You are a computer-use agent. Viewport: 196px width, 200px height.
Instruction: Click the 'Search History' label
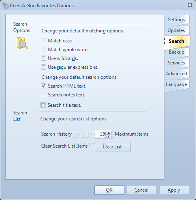(56, 134)
